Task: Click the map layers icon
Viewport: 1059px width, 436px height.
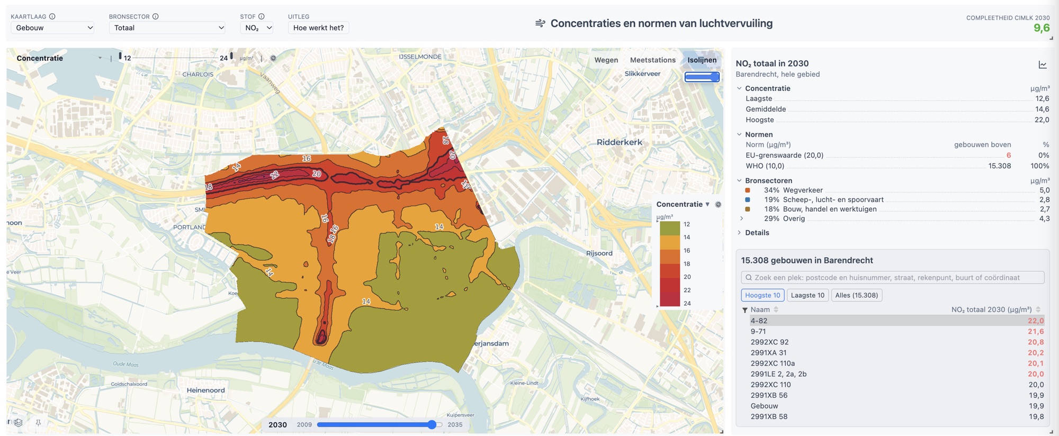Action: (x=19, y=422)
